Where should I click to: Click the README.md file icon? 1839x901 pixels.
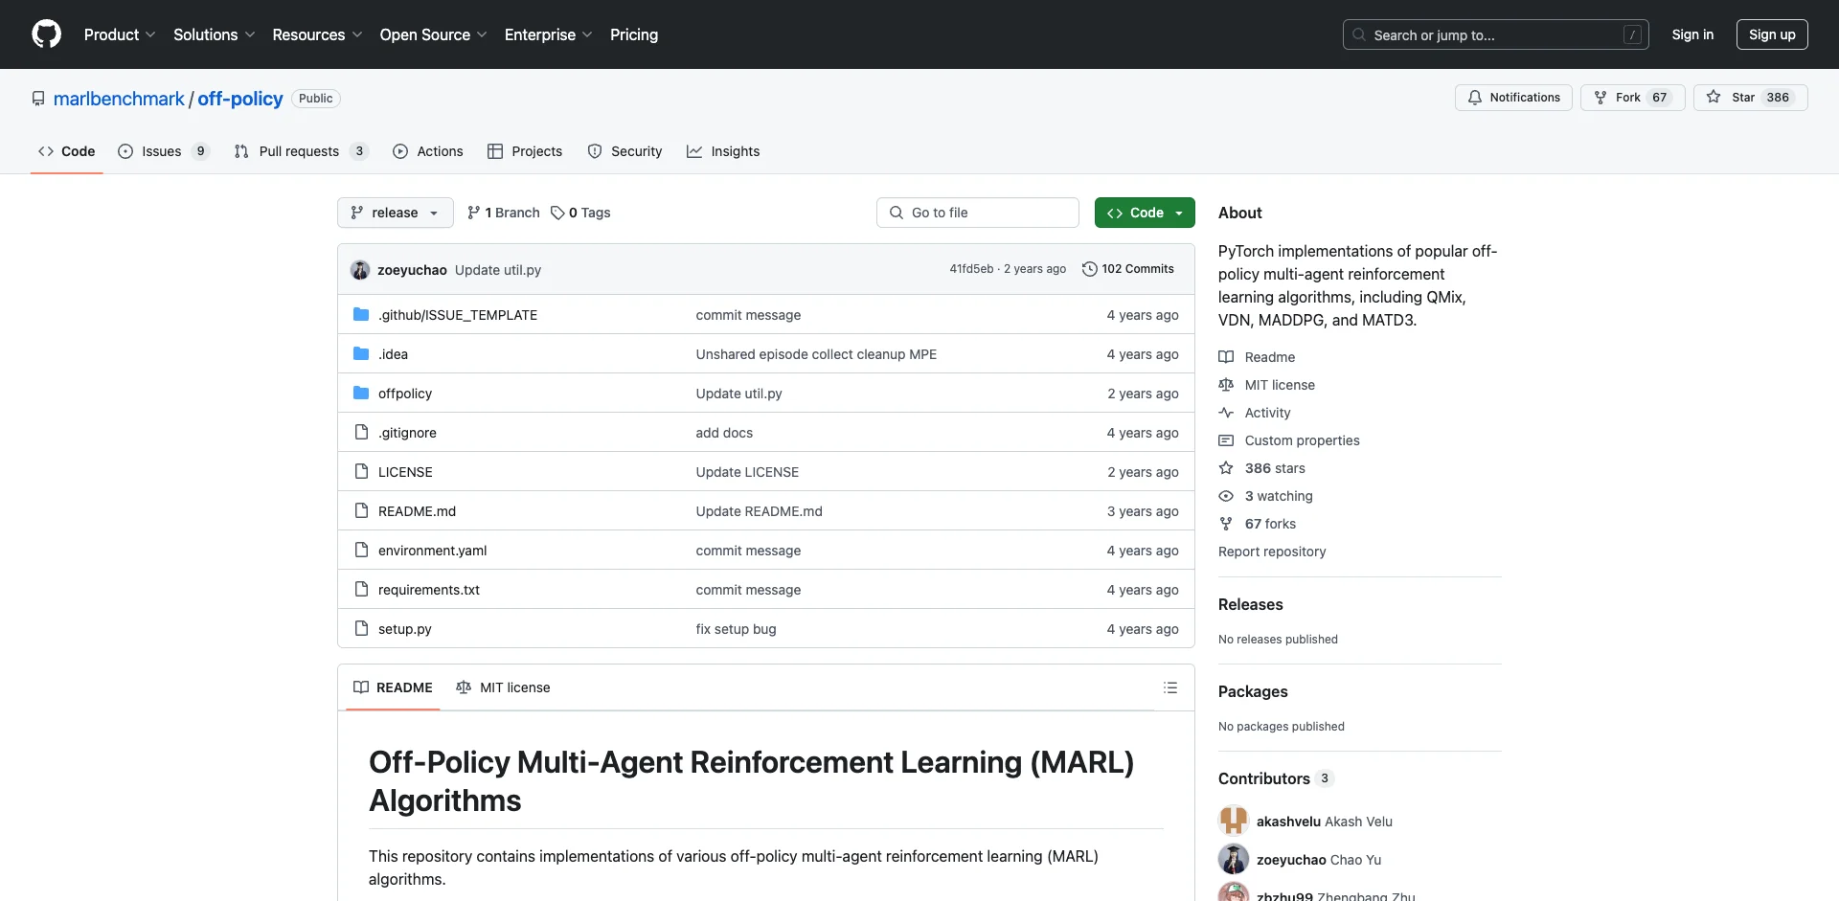(x=361, y=510)
